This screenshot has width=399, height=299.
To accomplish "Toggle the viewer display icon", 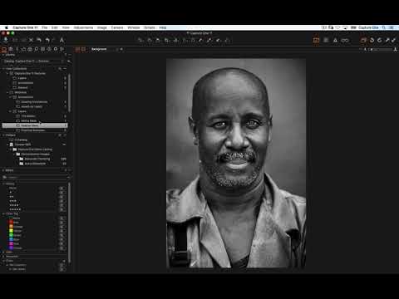I will pyautogui.click(x=316, y=41).
